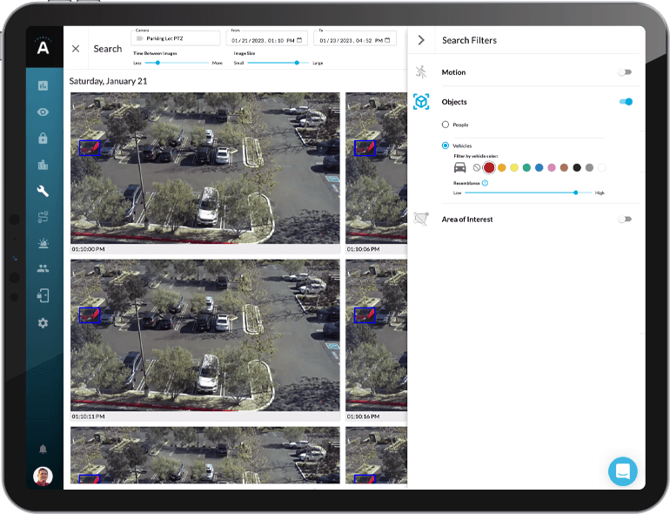Collapse Search Filters with chevron arrow
Screen dimensions: 670x514
click(421, 40)
